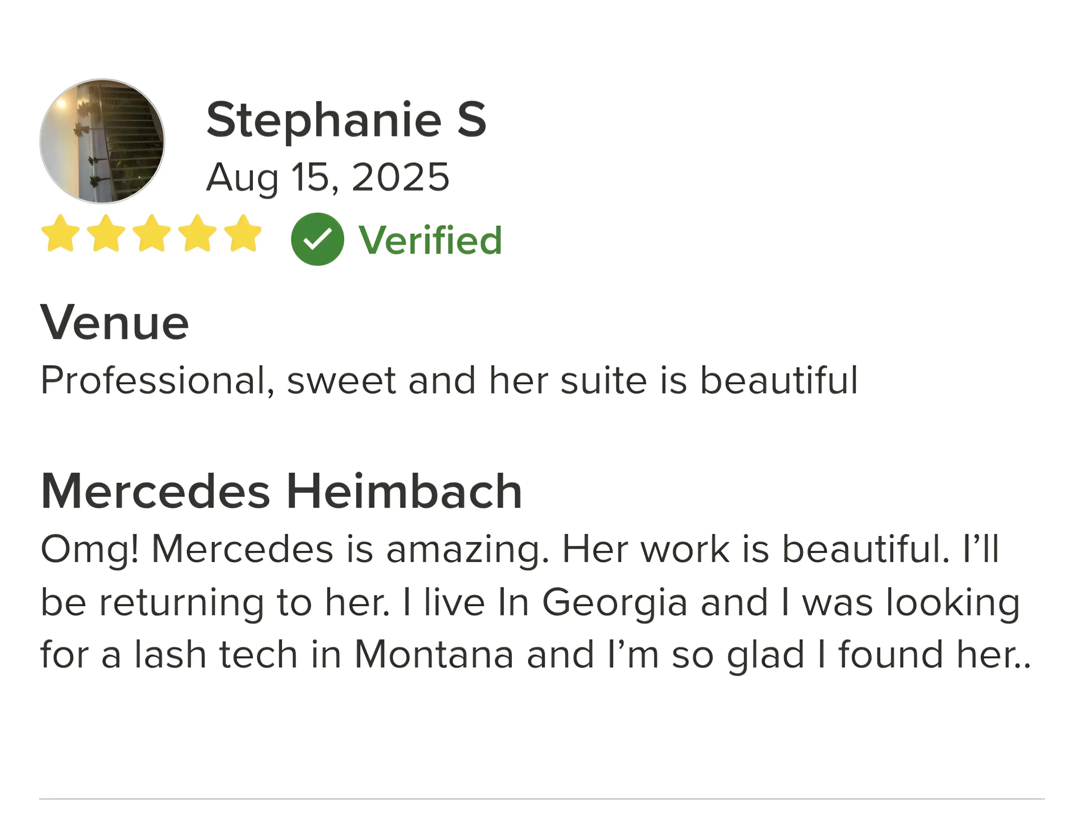
Task: Click the word Montana in the review
Action: click(x=434, y=655)
